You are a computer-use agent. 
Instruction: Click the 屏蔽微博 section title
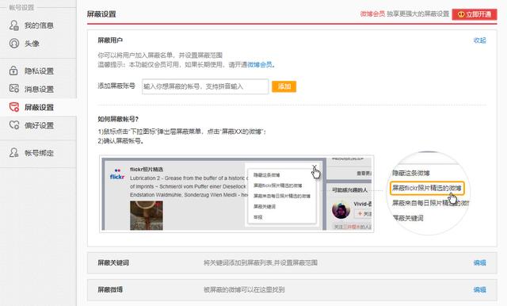click(x=110, y=289)
